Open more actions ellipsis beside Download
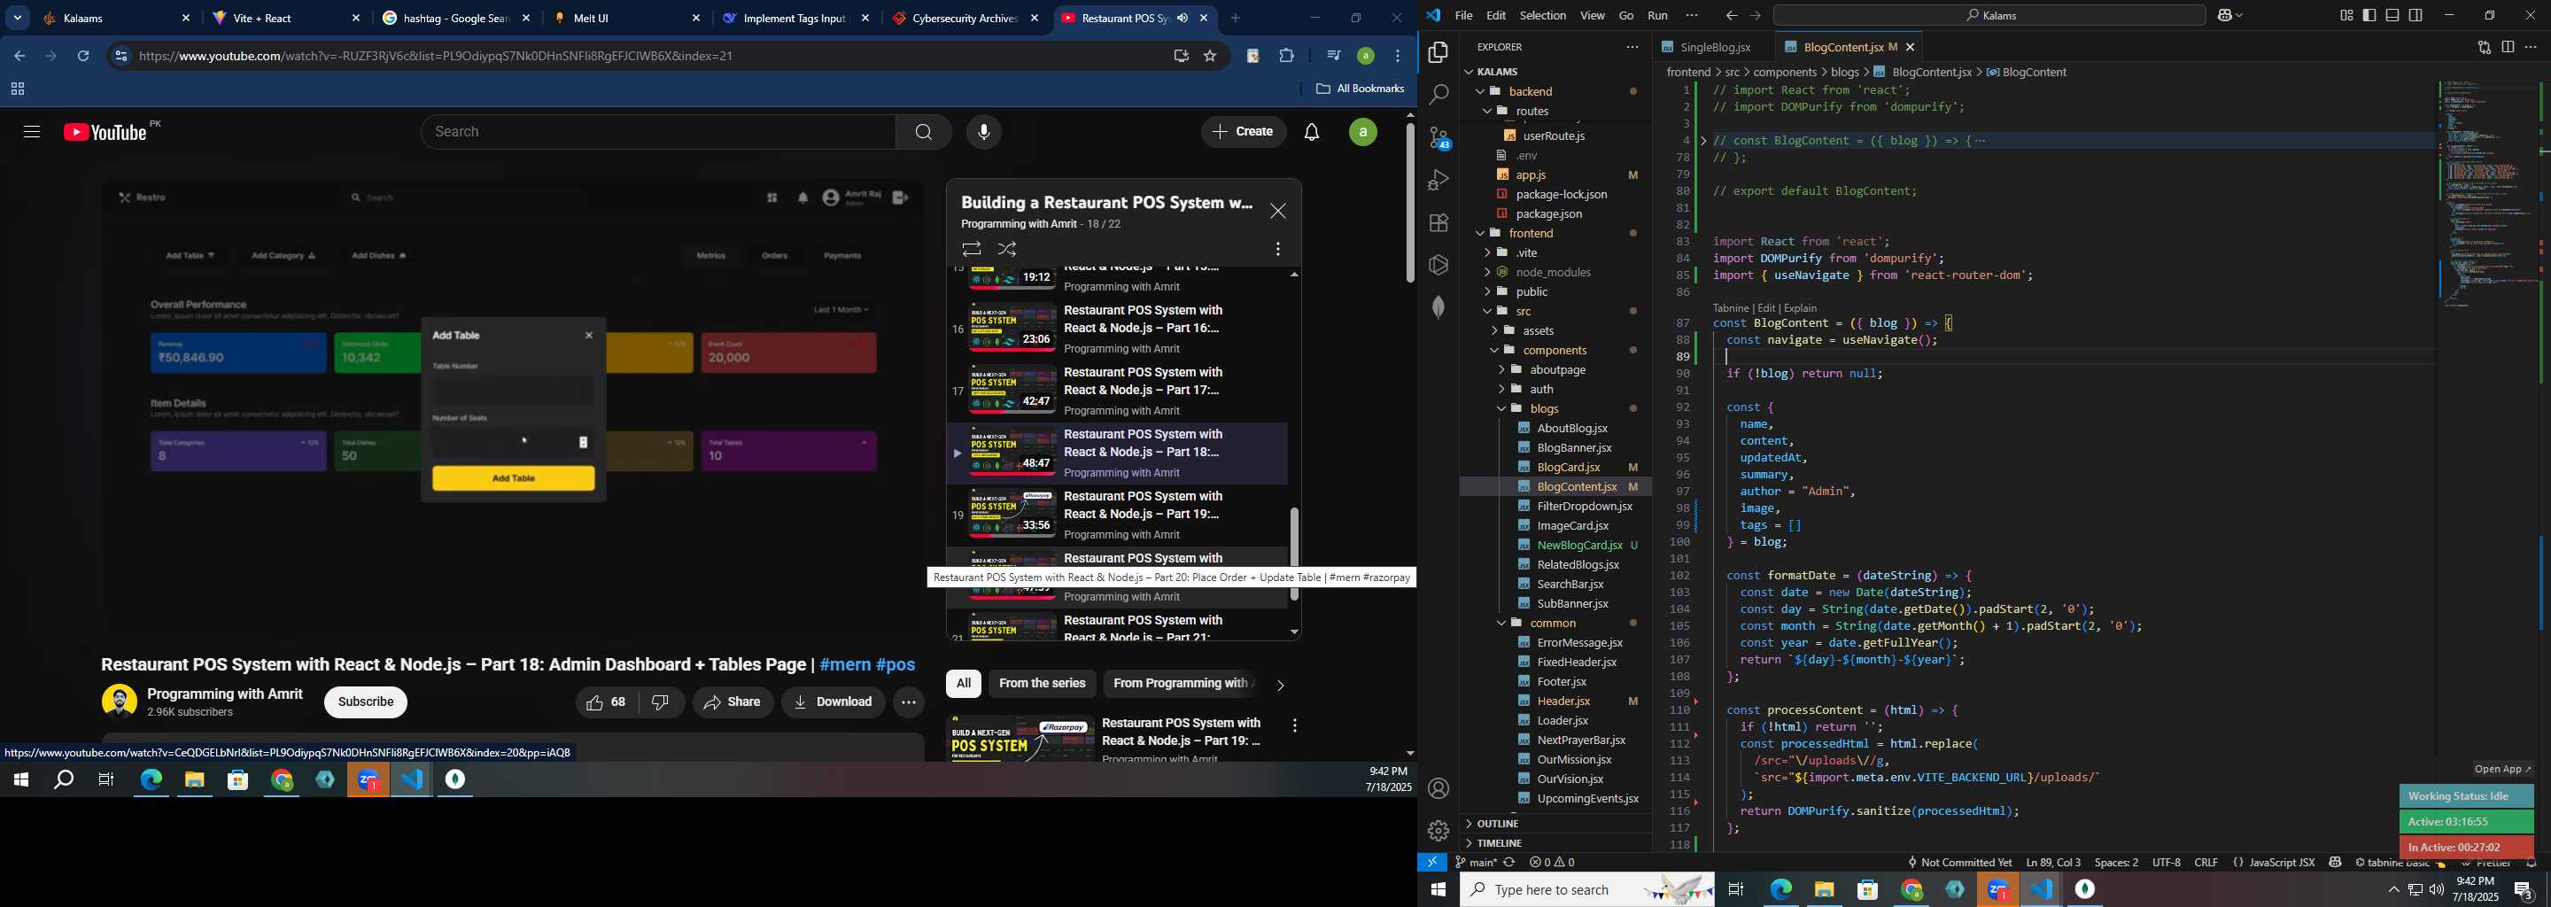Image resolution: width=2551 pixels, height=907 pixels. point(908,702)
